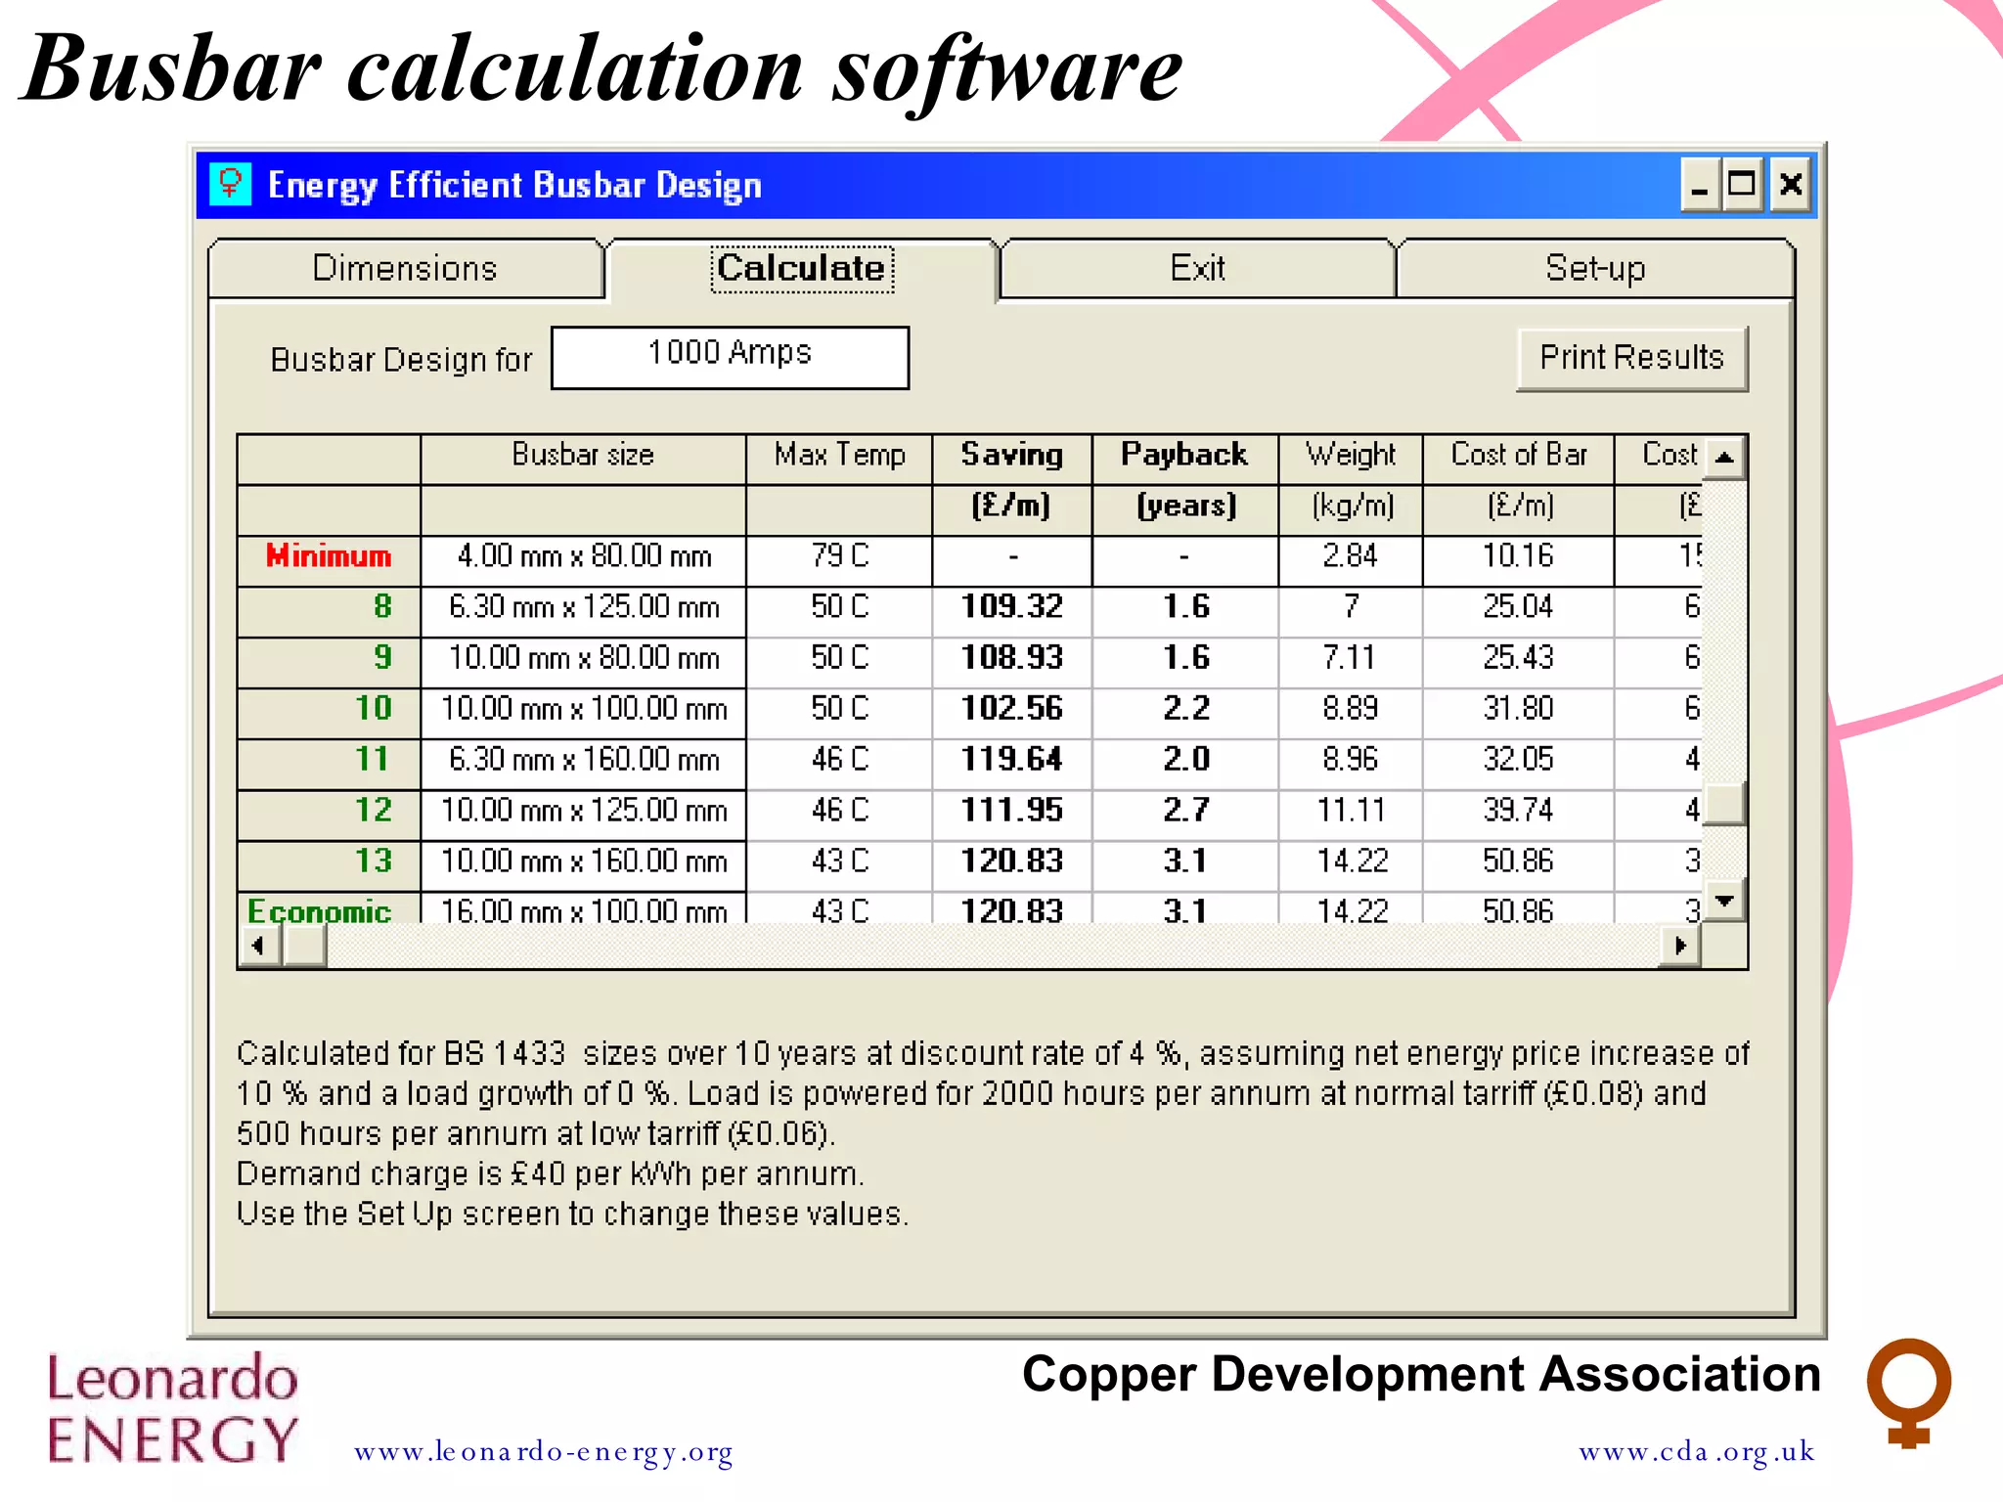
Task: Click the table's scroll up arrow
Action: [x=1725, y=458]
